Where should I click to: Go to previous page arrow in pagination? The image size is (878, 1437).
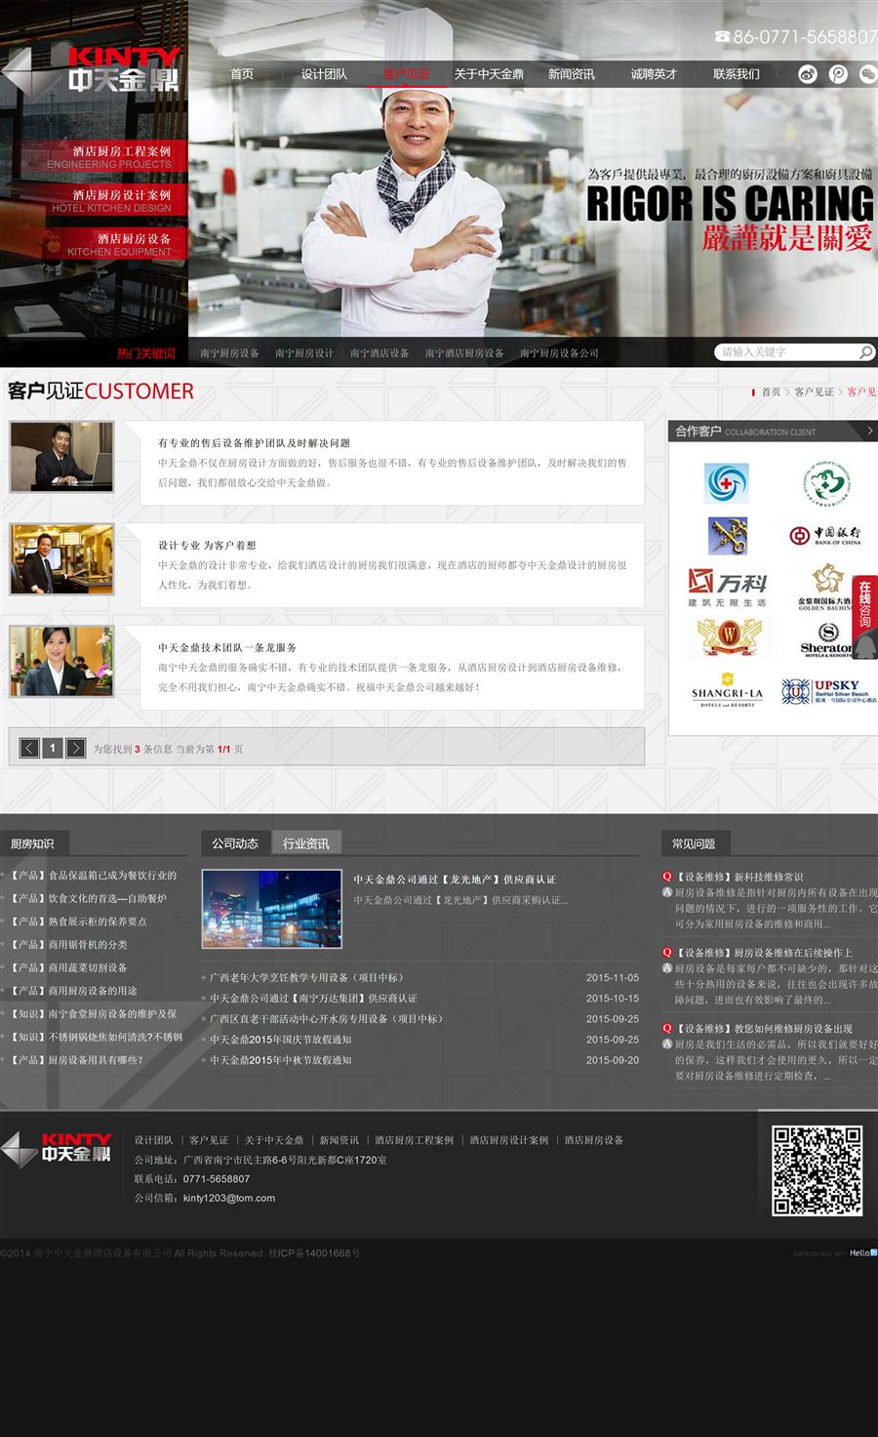29,748
